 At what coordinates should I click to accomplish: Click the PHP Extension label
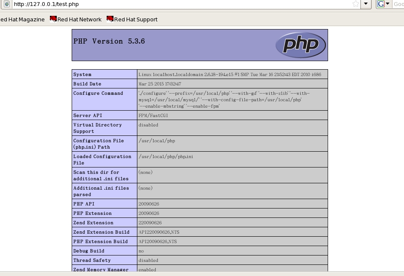click(92, 213)
